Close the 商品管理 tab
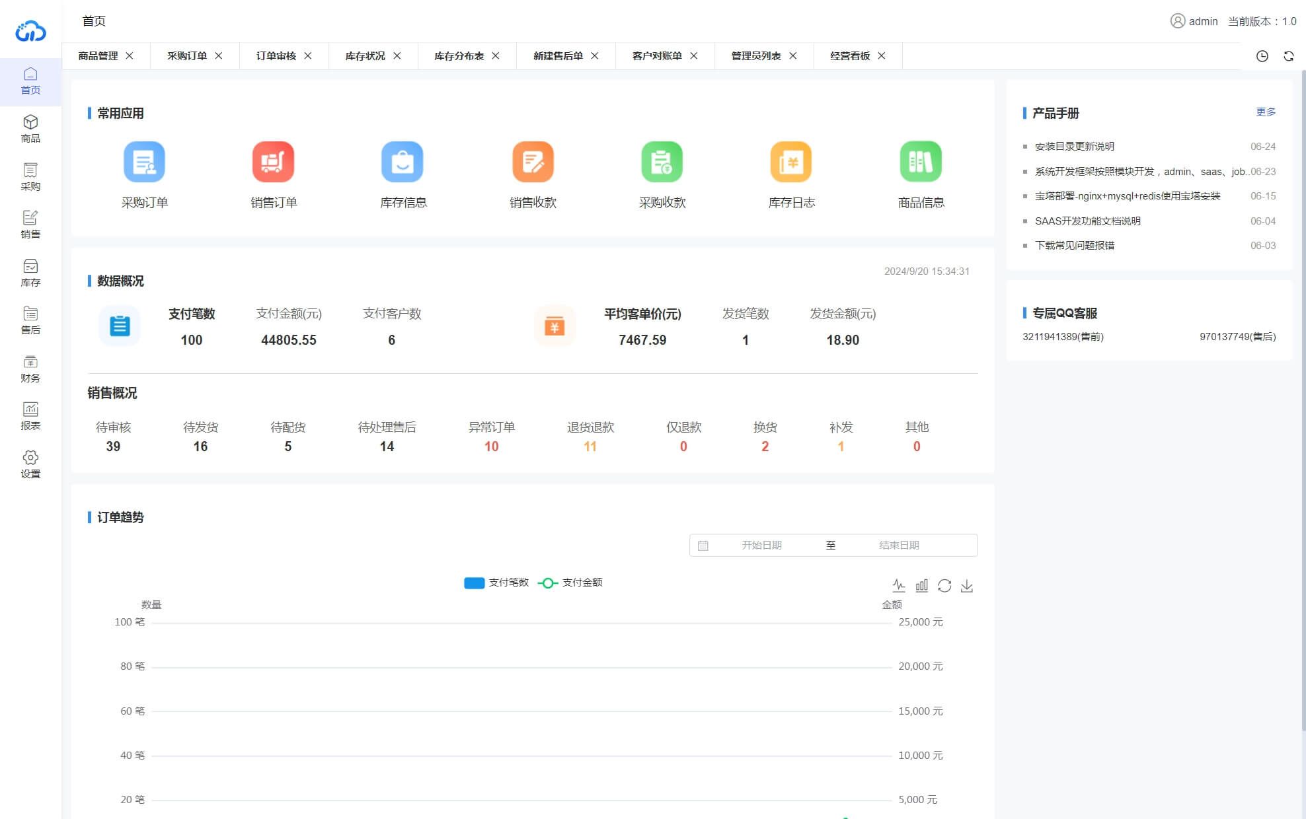The image size is (1306, 819). pos(130,56)
